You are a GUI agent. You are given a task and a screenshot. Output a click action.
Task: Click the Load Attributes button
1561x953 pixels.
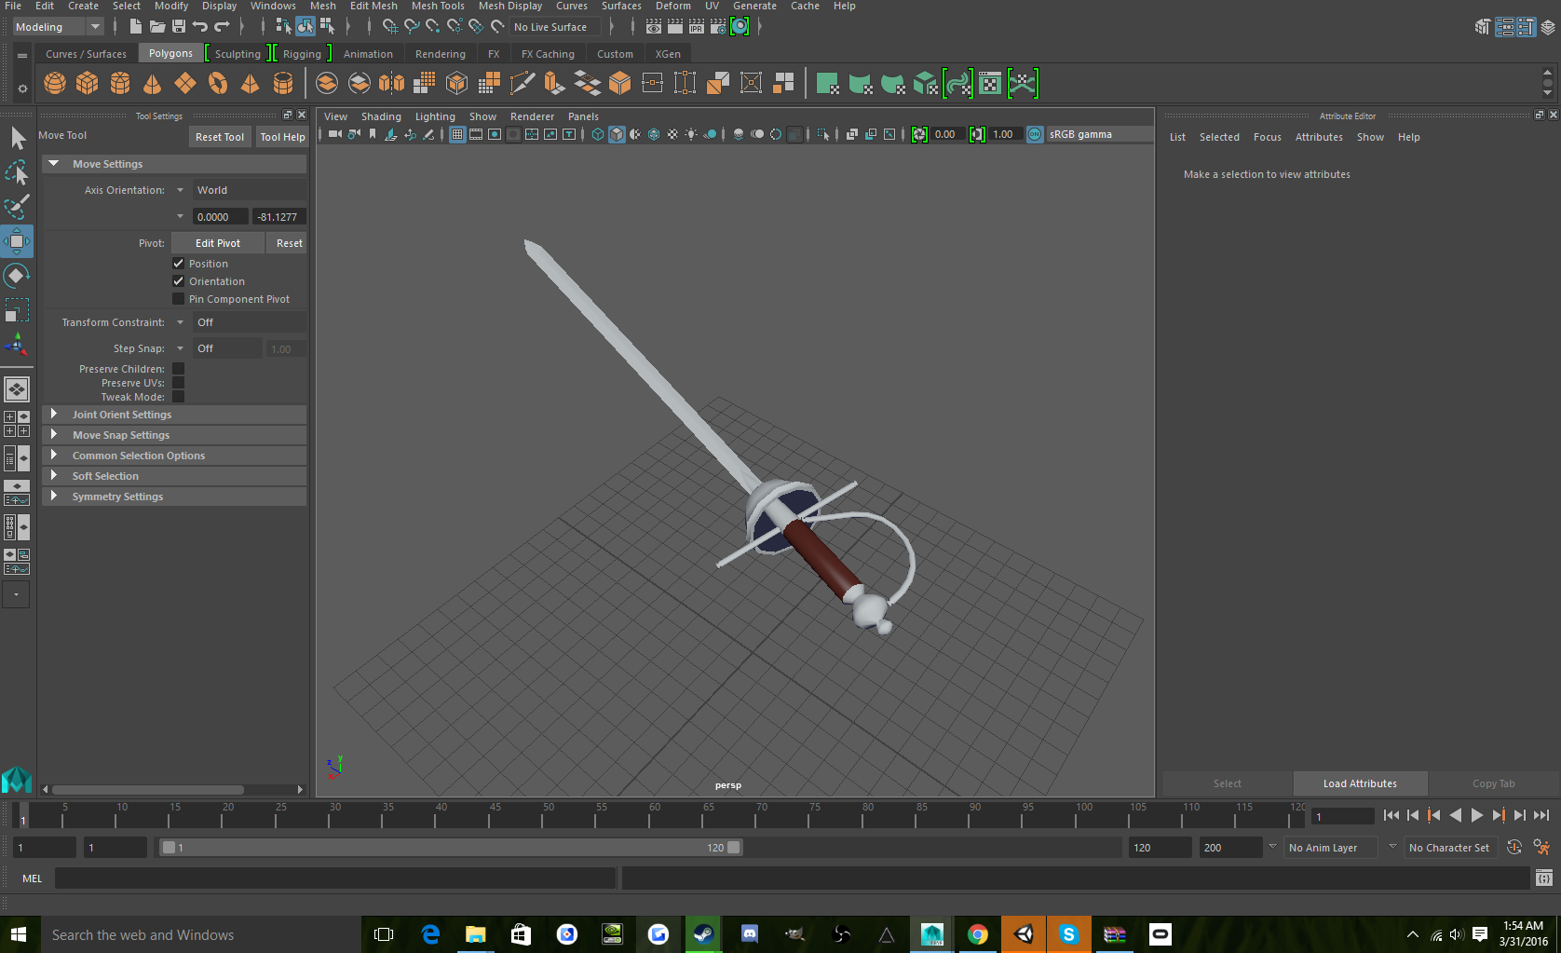1359,783
